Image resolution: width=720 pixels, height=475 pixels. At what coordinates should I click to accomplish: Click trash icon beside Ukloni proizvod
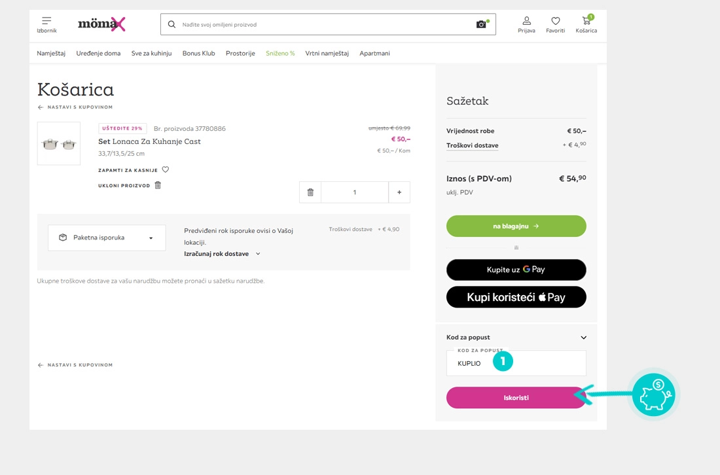[x=158, y=185]
